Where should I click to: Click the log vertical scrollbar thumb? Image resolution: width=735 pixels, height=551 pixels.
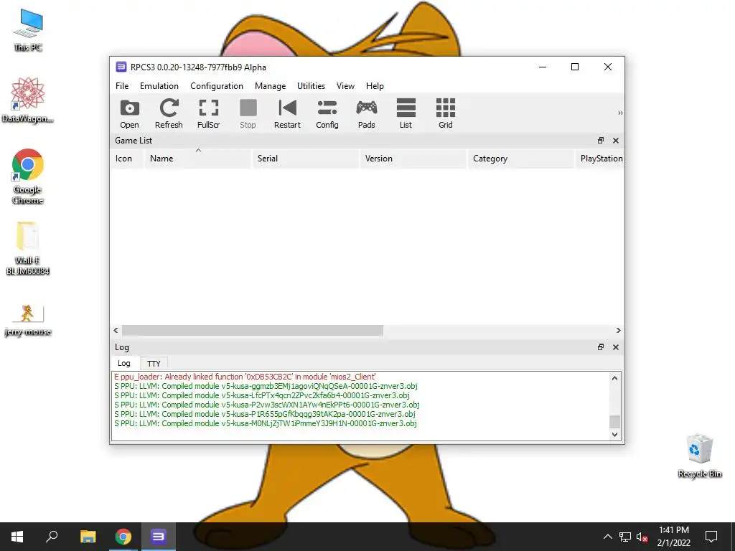point(614,421)
